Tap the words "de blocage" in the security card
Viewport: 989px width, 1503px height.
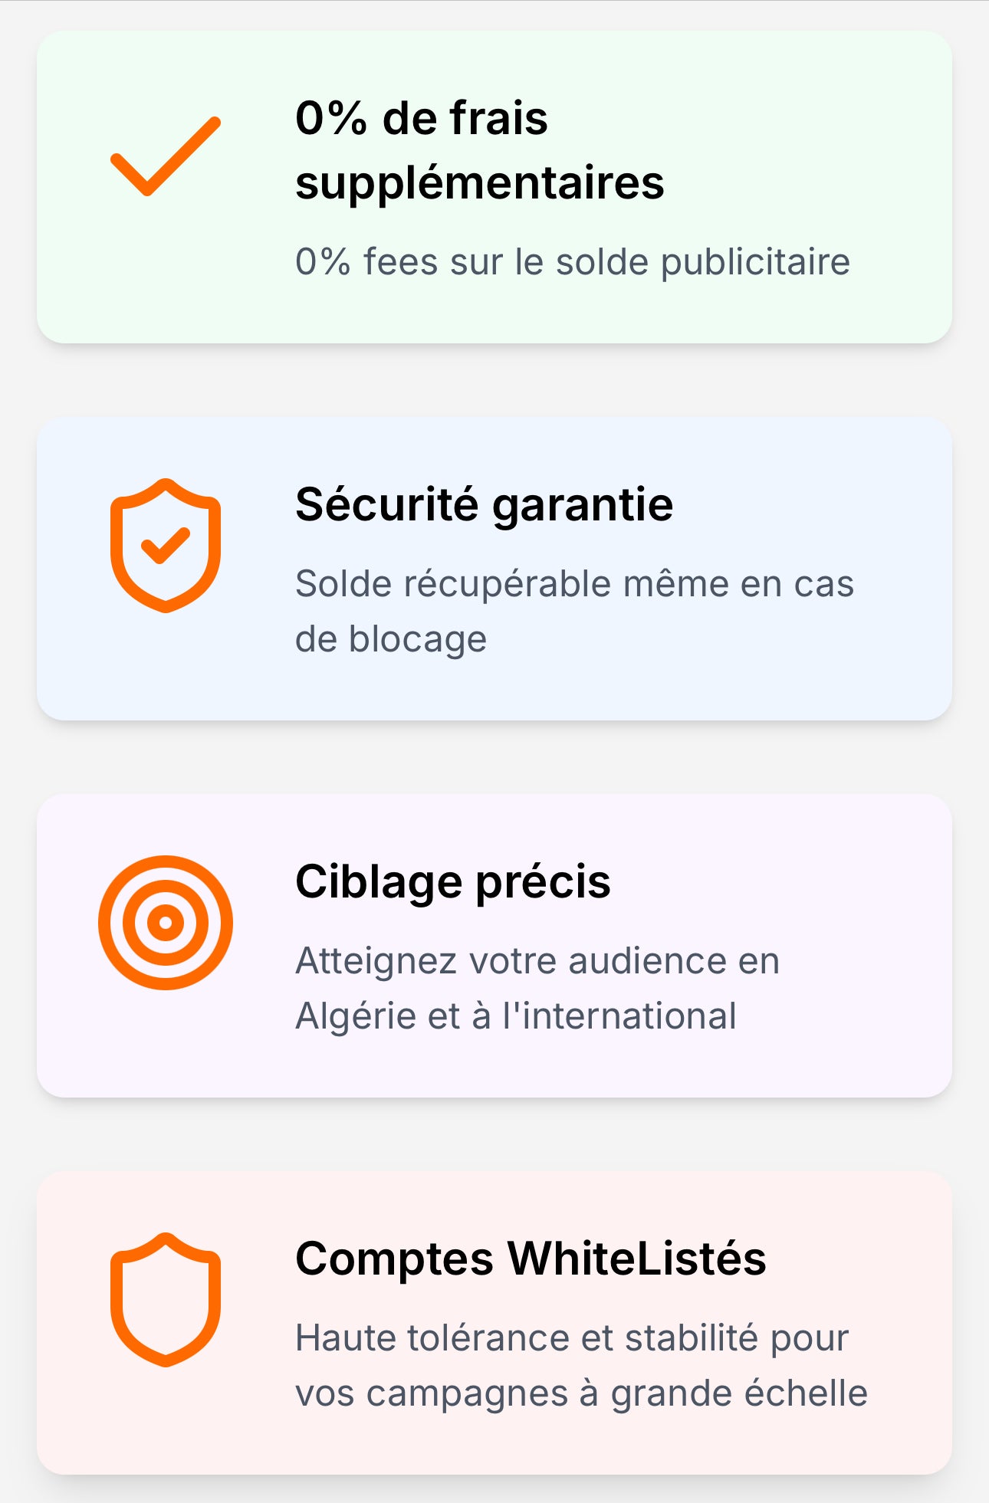(x=391, y=639)
